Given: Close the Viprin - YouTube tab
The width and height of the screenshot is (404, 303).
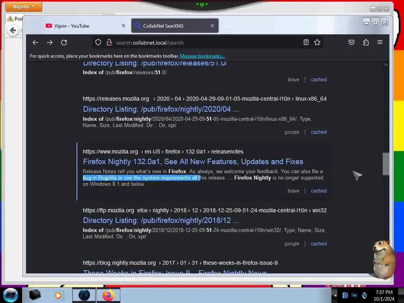Looking at the screenshot, I should click(x=123, y=26).
